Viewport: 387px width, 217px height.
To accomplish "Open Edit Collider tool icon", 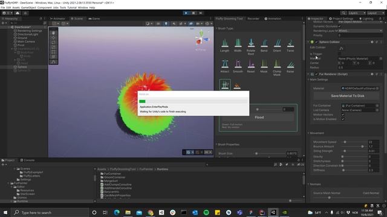I will 341,48.
